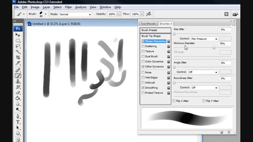The width and height of the screenshot is (253, 142).
Task: Open the Layer menu
Action: (x=46, y=7)
